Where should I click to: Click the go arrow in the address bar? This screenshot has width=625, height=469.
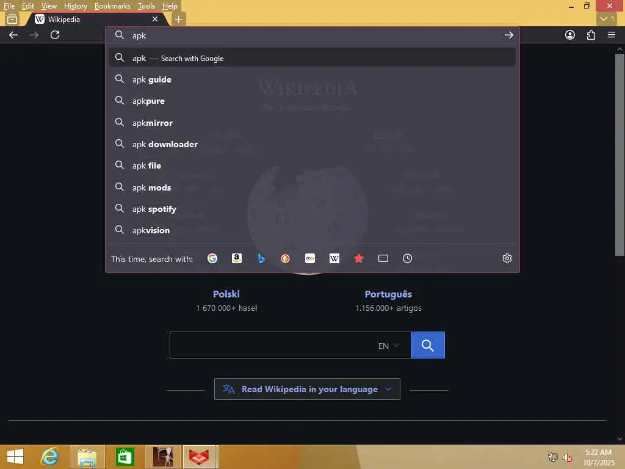coord(508,35)
